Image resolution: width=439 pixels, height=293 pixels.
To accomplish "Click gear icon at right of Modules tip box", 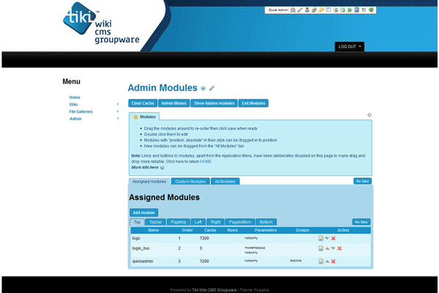I will click(x=369, y=115).
